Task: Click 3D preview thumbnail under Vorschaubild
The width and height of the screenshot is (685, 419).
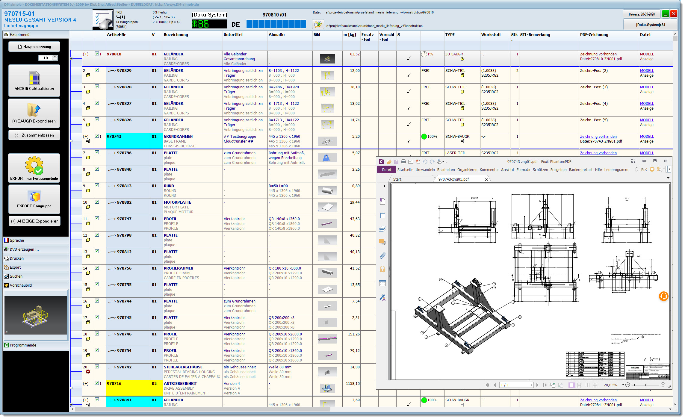Action: [36, 316]
